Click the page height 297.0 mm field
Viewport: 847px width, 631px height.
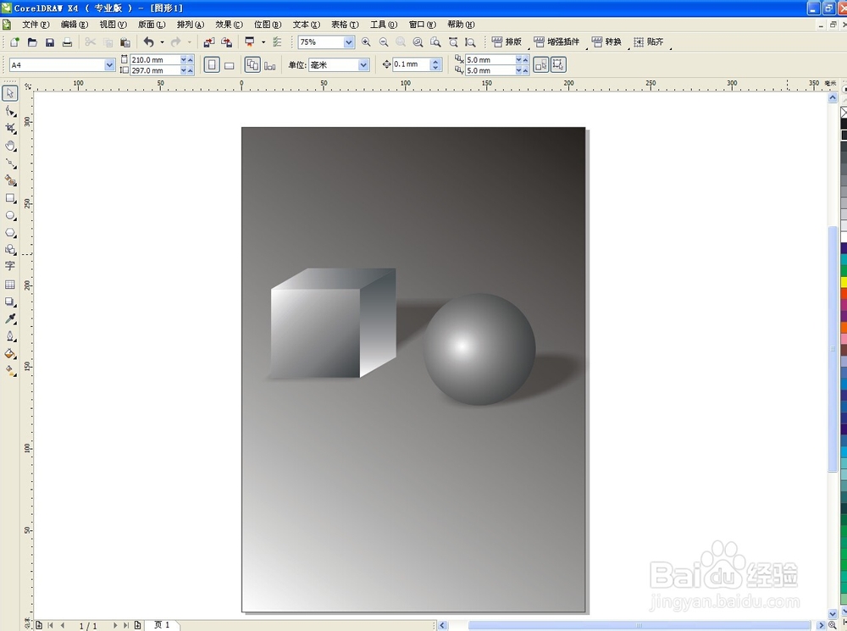[155, 70]
